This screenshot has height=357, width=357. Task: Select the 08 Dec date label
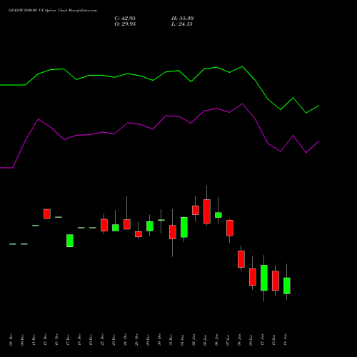tap(11, 340)
